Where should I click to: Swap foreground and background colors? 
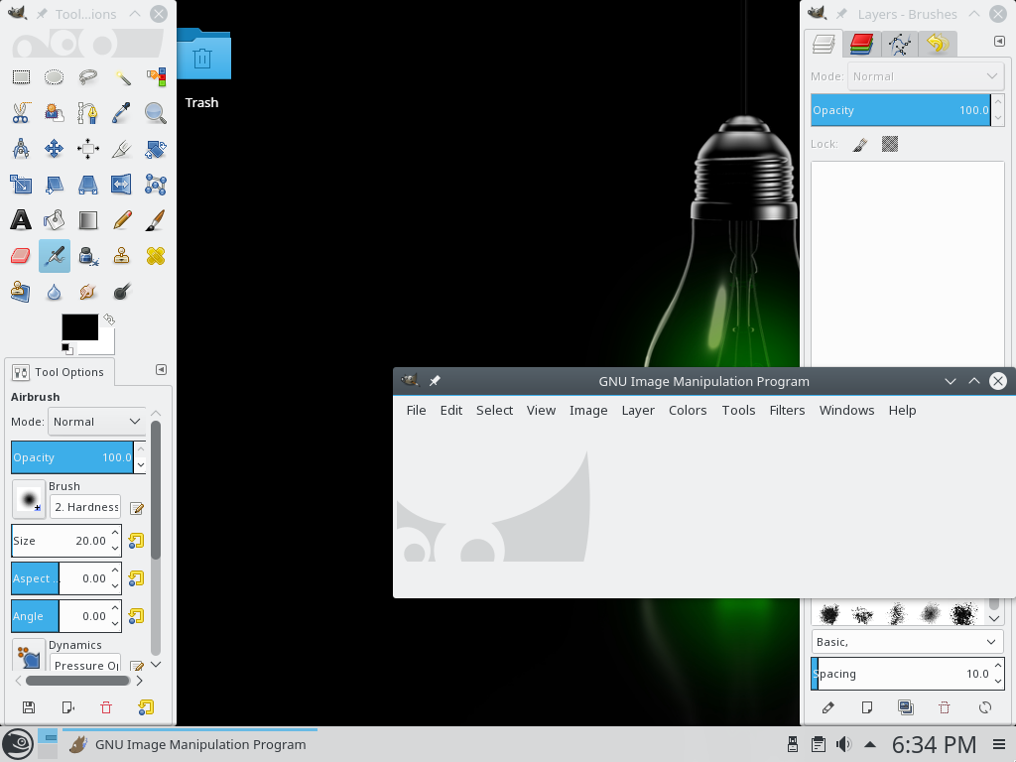click(x=109, y=319)
